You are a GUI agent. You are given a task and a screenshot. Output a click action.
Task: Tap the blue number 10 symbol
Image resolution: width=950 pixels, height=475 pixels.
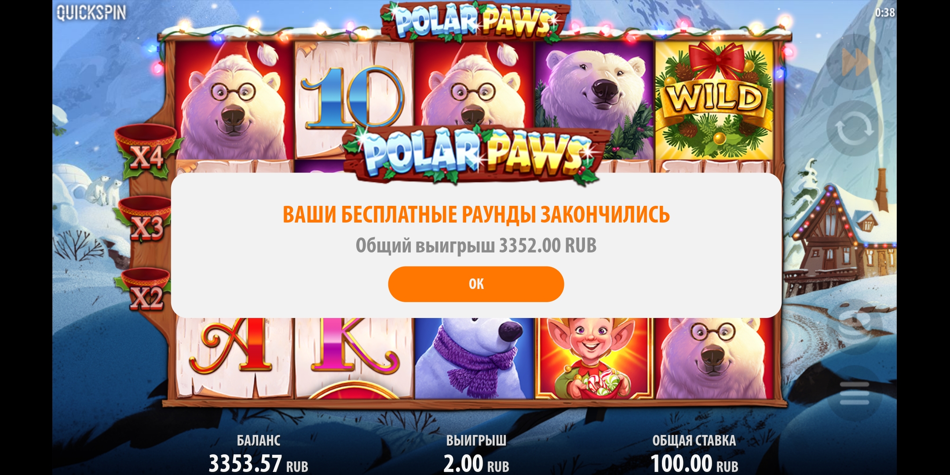click(x=354, y=99)
